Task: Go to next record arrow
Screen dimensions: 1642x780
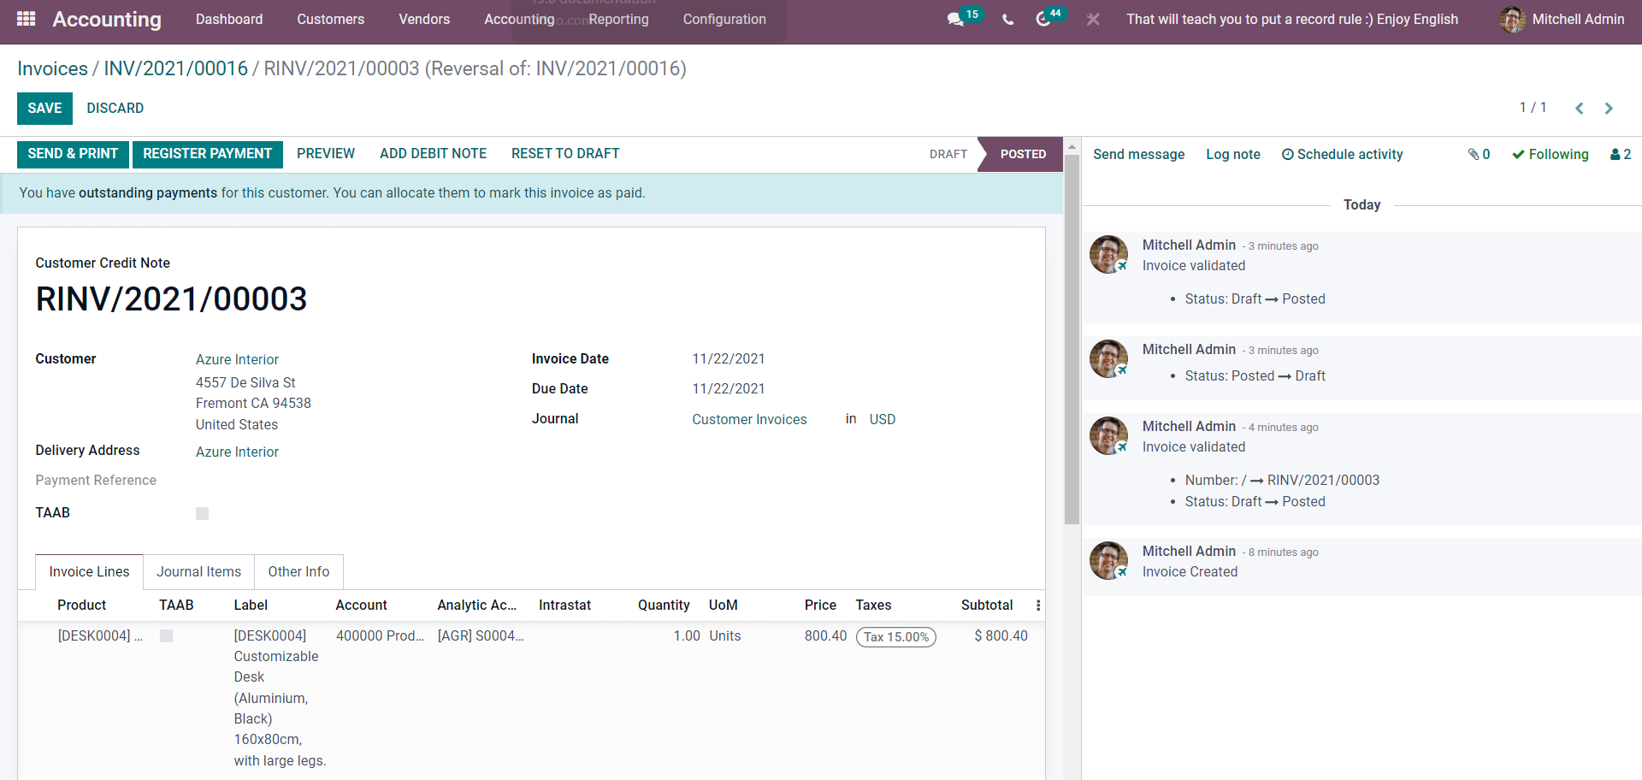Action: (1609, 109)
